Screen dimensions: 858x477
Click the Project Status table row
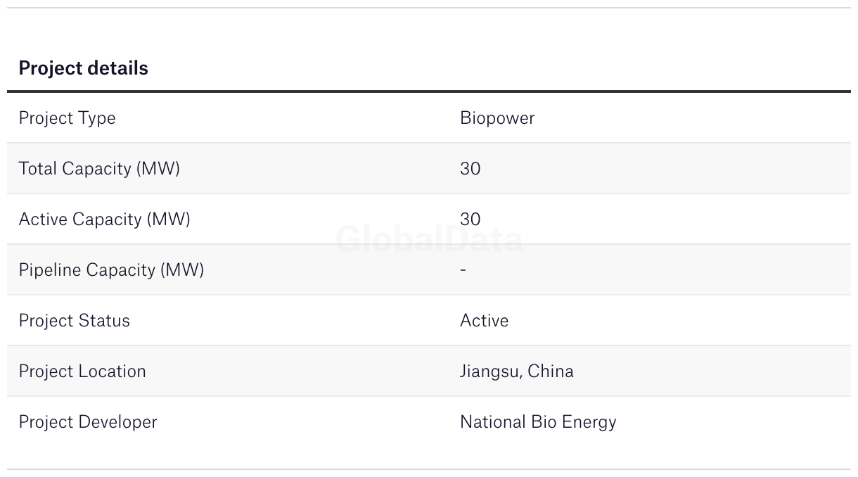429,320
